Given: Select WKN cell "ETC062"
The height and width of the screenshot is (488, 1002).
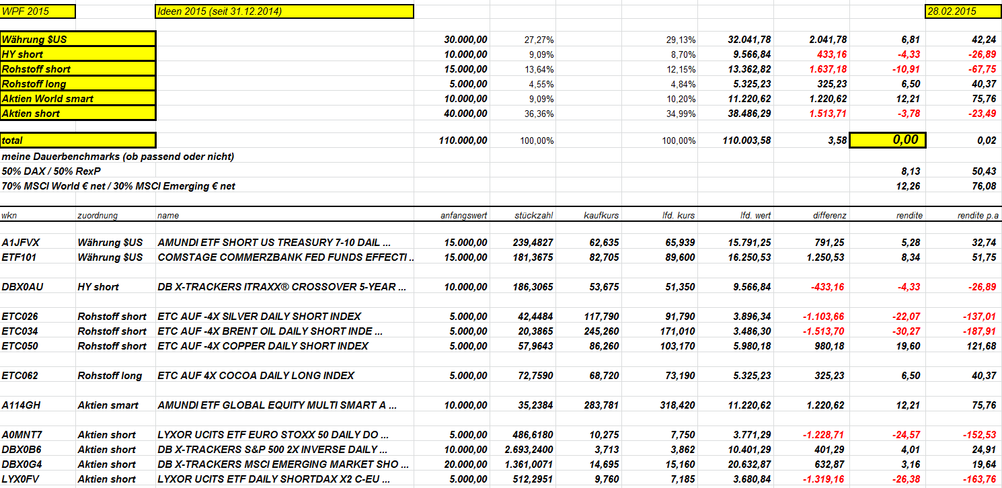Looking at the screenshot, I should click(20, 376).
